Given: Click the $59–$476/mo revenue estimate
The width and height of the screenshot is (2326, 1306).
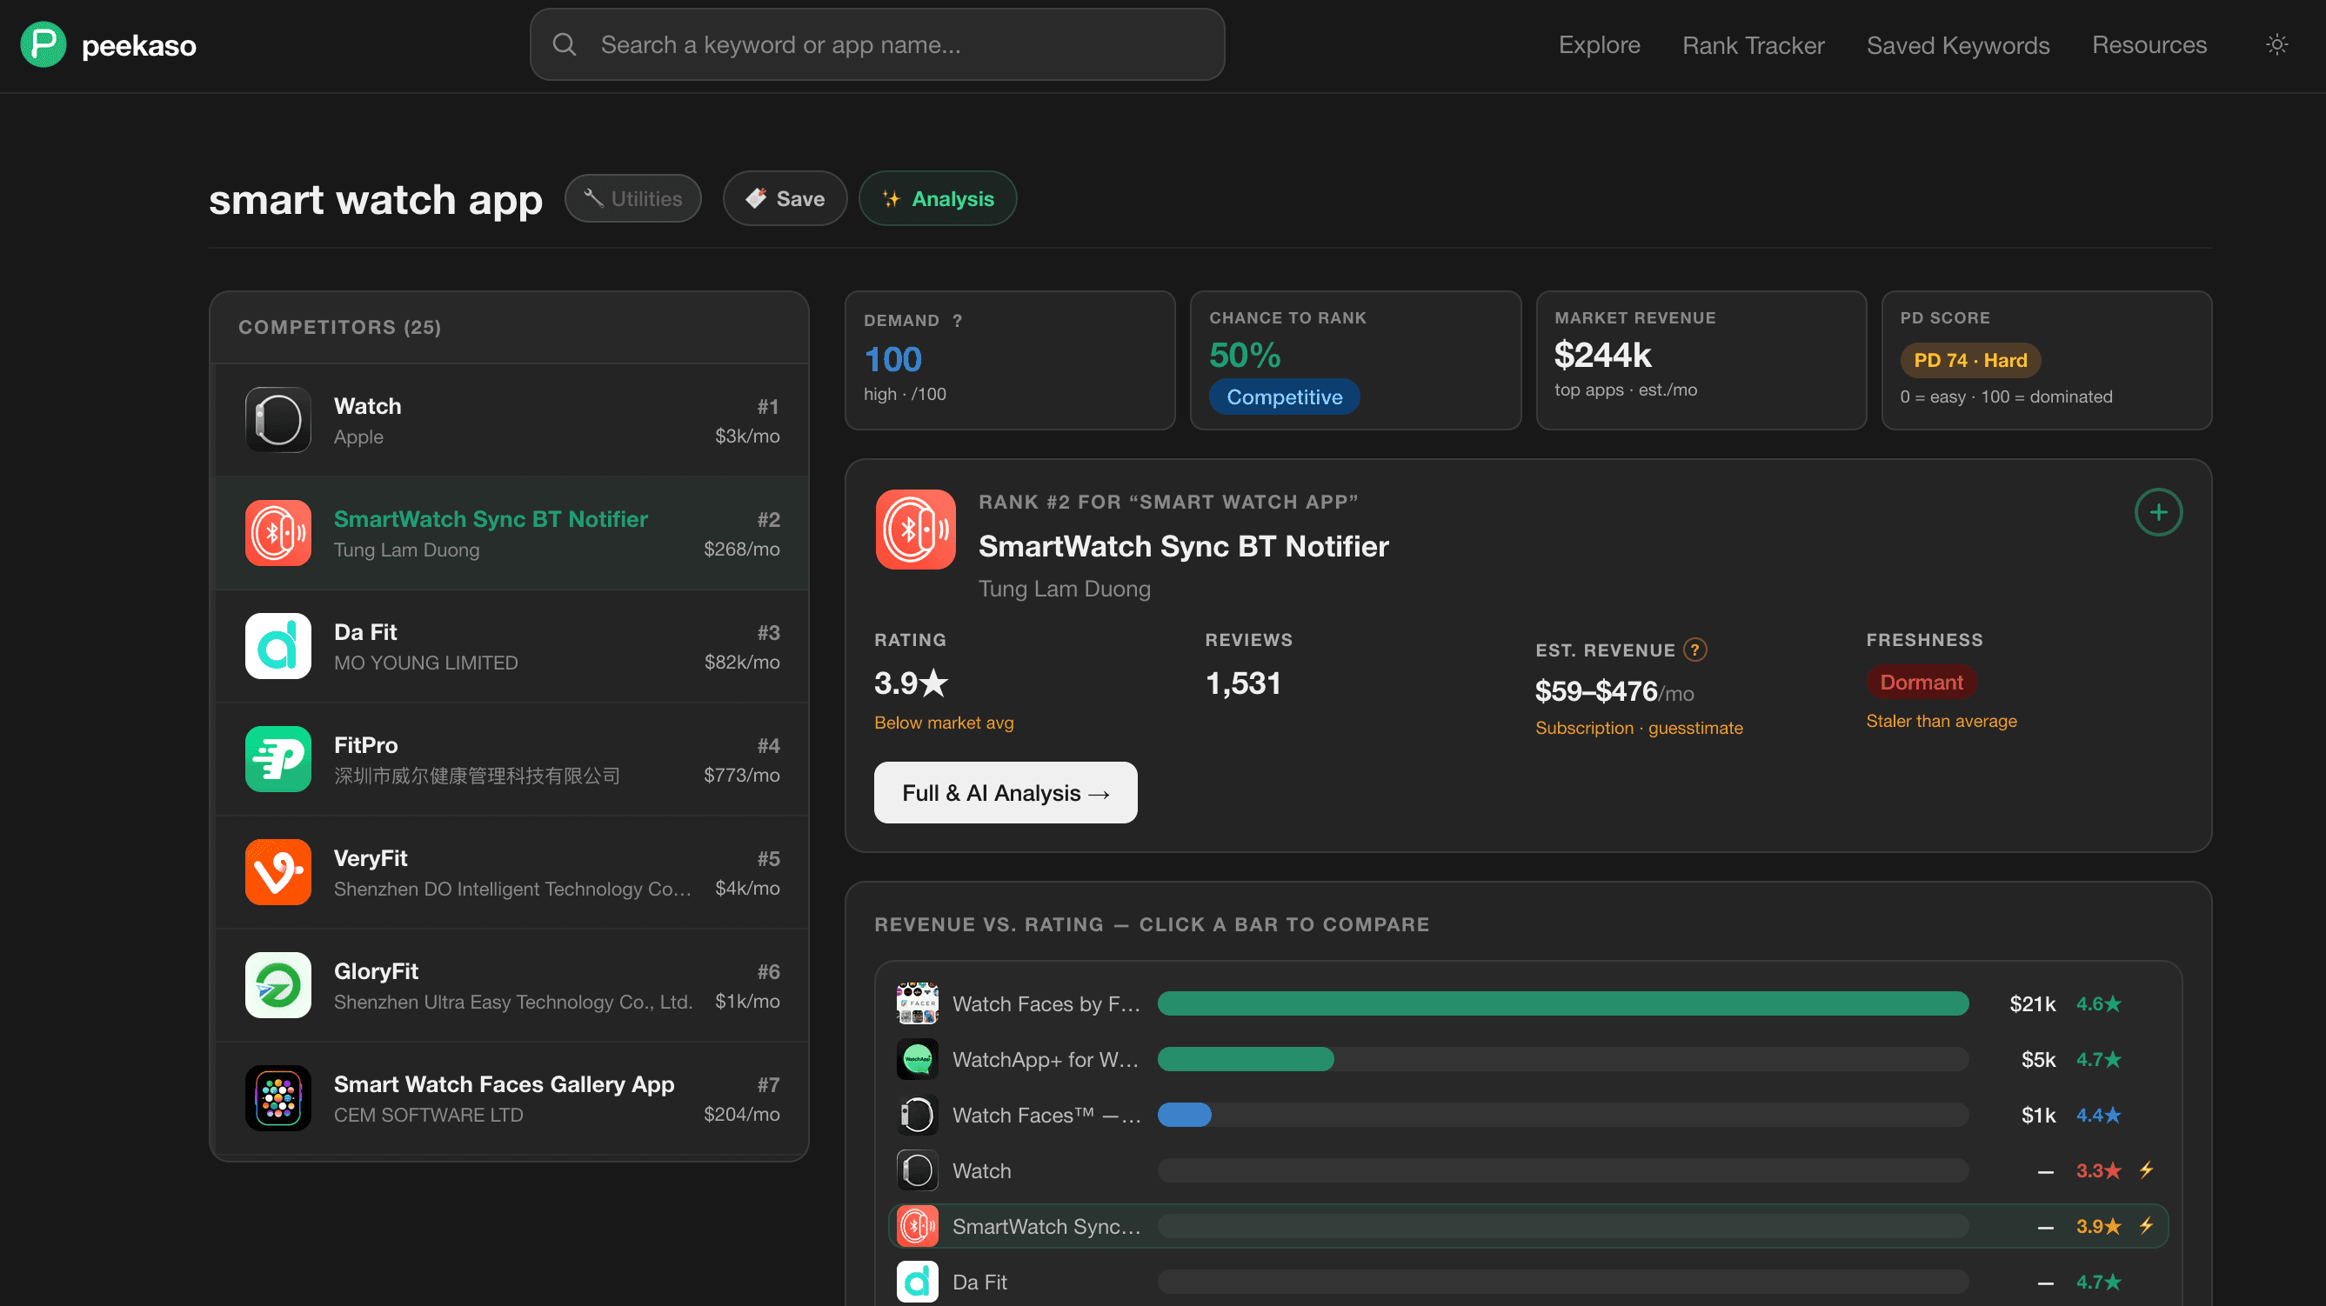Looking at the screenshot, I should tap(1614, 691).
